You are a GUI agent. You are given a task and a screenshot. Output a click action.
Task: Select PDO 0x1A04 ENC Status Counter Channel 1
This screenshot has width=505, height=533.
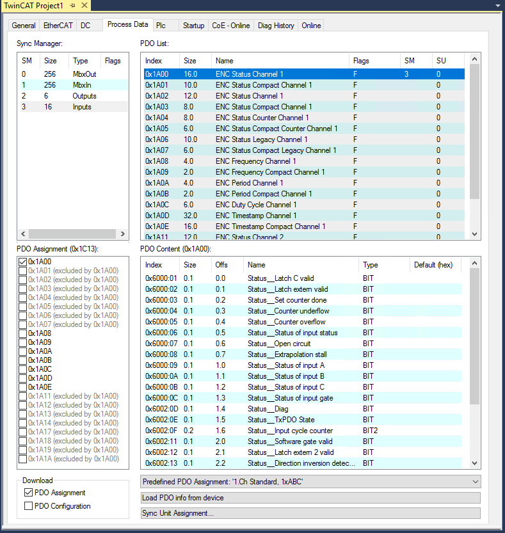(x=304, y=118)
